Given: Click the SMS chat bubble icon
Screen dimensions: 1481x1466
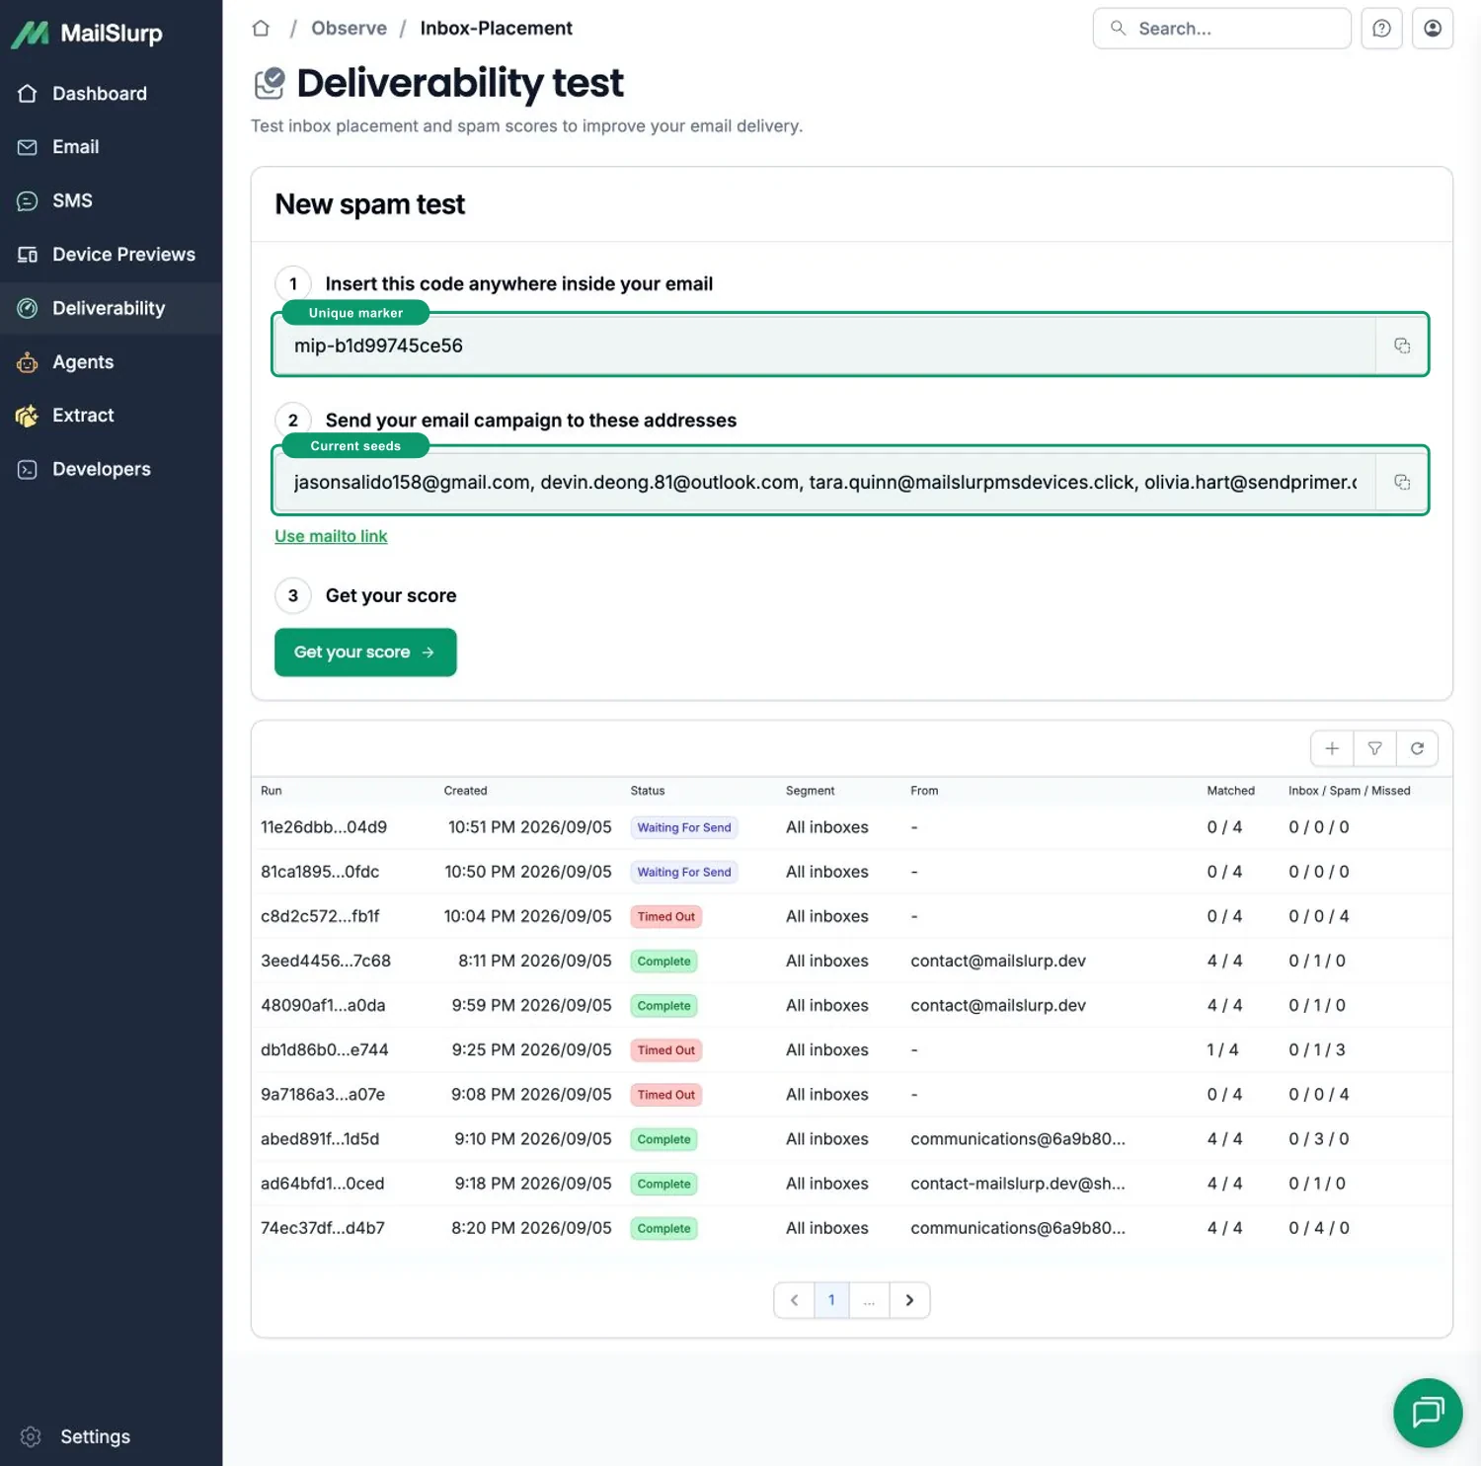Looking at the screenshot, I should 28,201.
